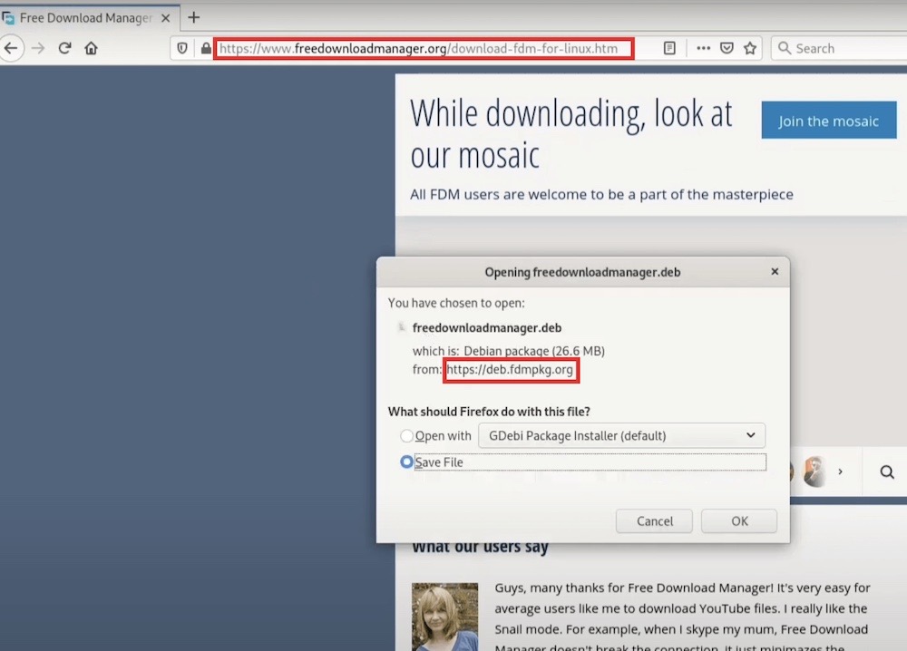This screenshot has height=651, width=907.
Task: Cancel the freedownloadmanager.deb download
Action: coord(654,520)
